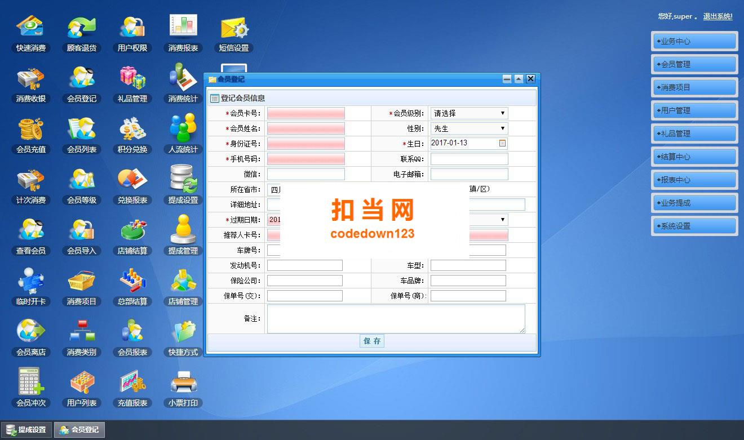The image size is (744, 440).
Task: Open the 短信设置 envelope icon
Action: coord(234,34)
